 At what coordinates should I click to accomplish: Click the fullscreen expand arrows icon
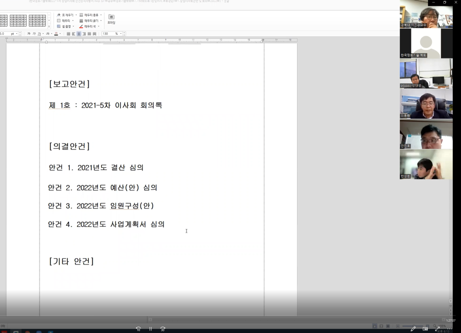437,329
